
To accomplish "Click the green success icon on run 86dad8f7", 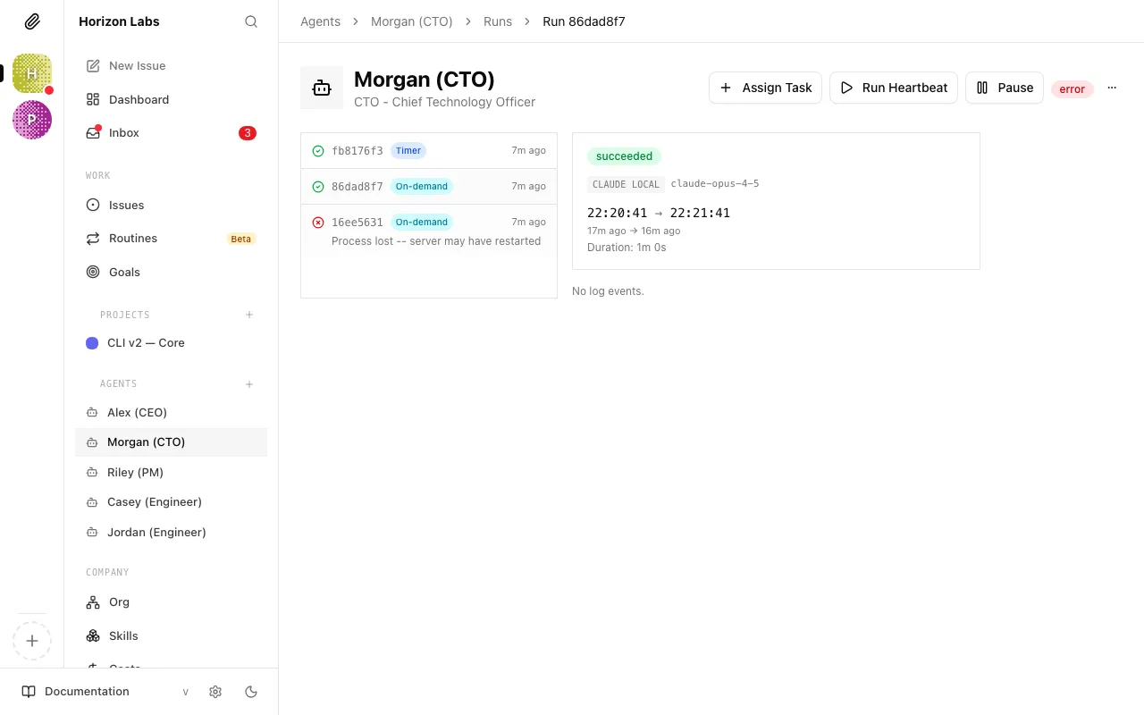I will click(x=318, y=187).
